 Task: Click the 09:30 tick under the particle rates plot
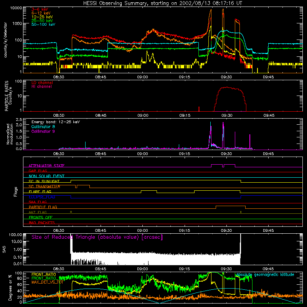(227, 116)
